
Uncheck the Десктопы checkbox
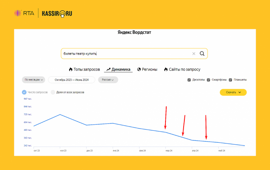pos(189,80)
